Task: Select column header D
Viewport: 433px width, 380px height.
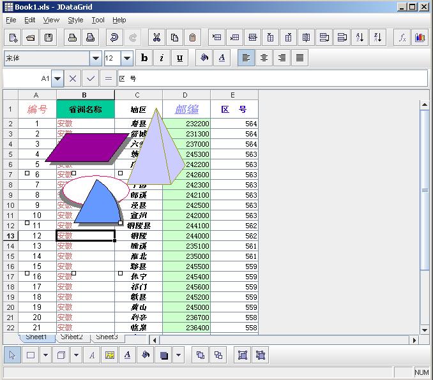Action: point(186,95)
